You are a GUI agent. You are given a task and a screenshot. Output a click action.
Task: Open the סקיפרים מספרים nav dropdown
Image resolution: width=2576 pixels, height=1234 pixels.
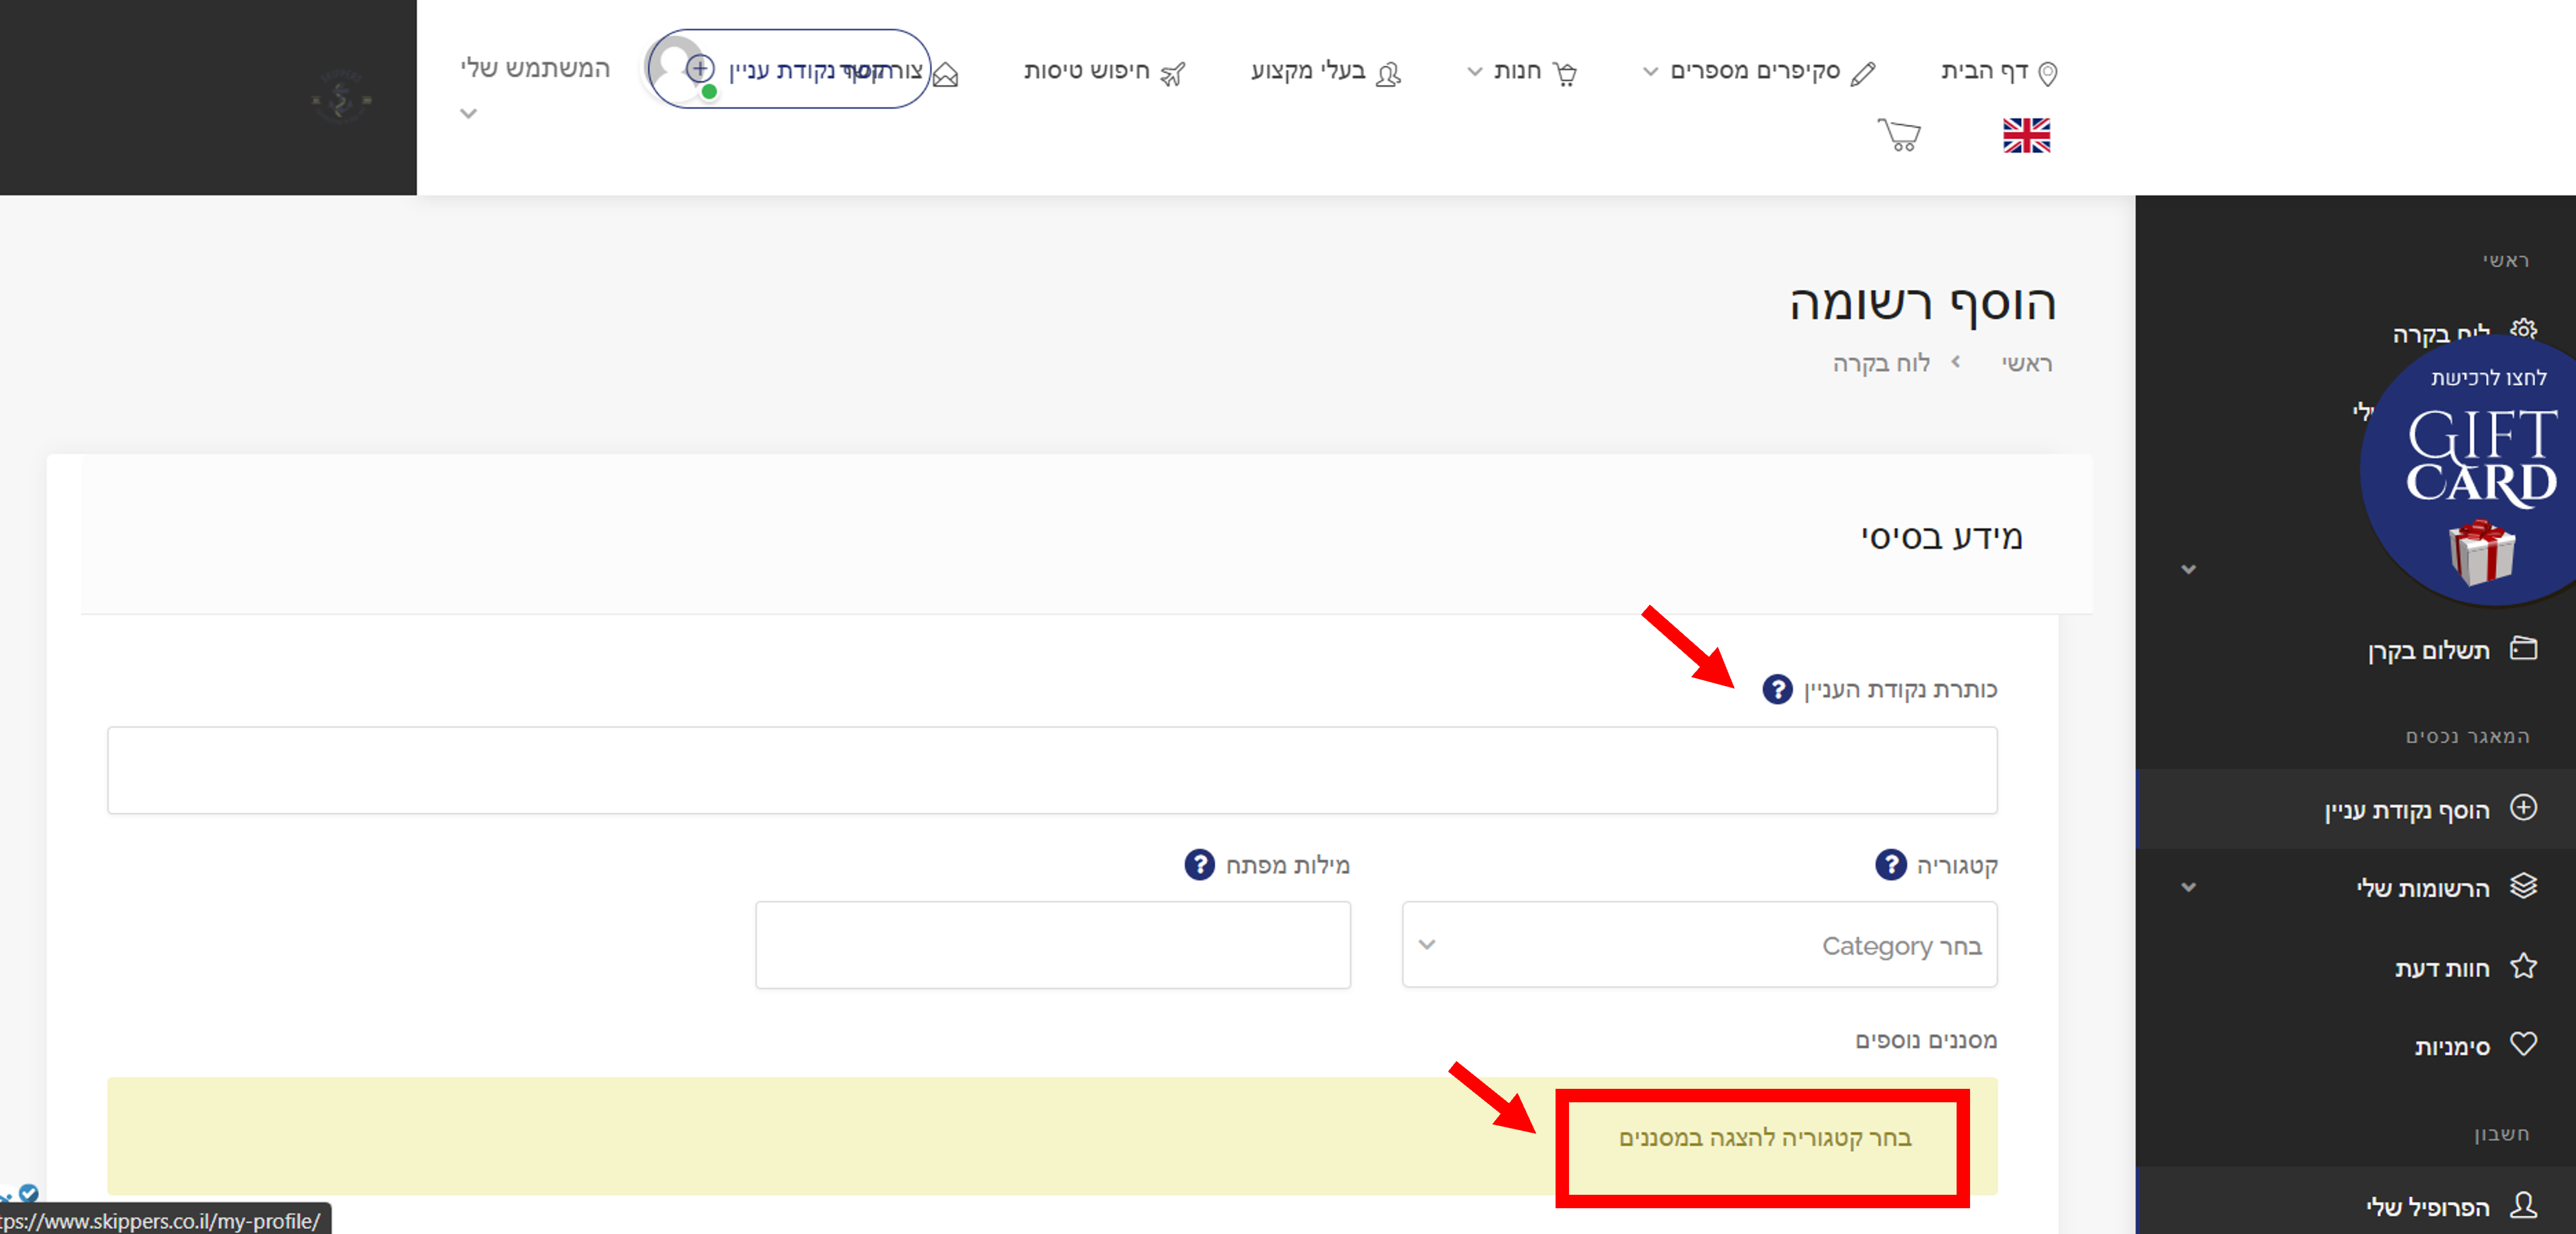1755,71
